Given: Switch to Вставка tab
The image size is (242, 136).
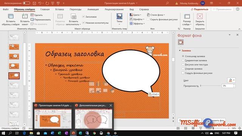Looking at the screenshot, I should (x=60, y=9).
